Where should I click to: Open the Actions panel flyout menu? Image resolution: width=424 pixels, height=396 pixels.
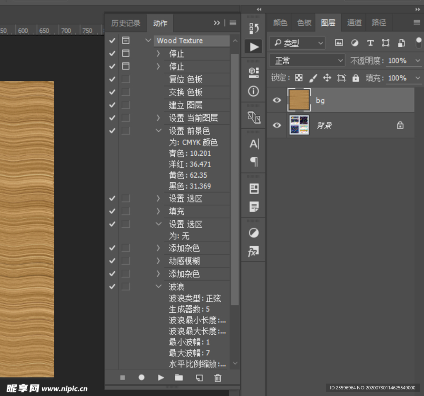232,23
